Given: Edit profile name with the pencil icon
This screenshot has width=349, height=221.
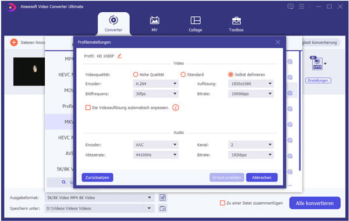Looking at the screenshot, I should coord(119,56).
